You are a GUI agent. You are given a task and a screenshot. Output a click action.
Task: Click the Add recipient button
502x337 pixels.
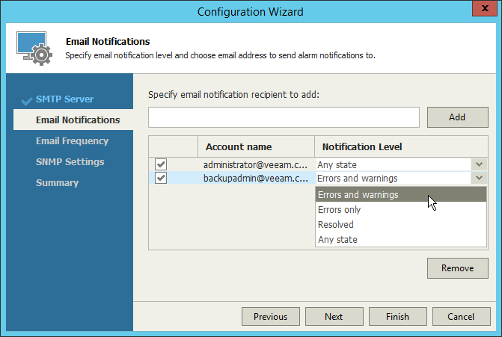[457, 117]
